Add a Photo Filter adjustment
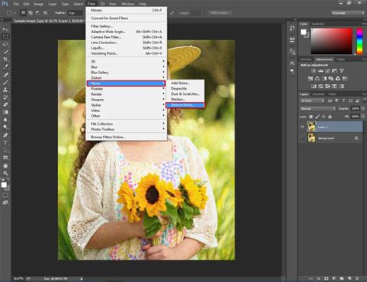367x282 pixels. (331, 79)
